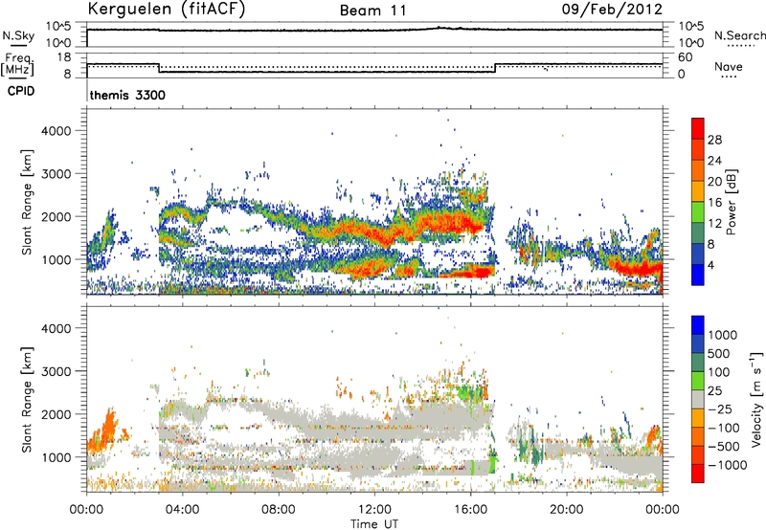Click the 28 value on the power colorbar
This screenshot has width=766, height=530.
pyautogui.click(x=714, y=140)
